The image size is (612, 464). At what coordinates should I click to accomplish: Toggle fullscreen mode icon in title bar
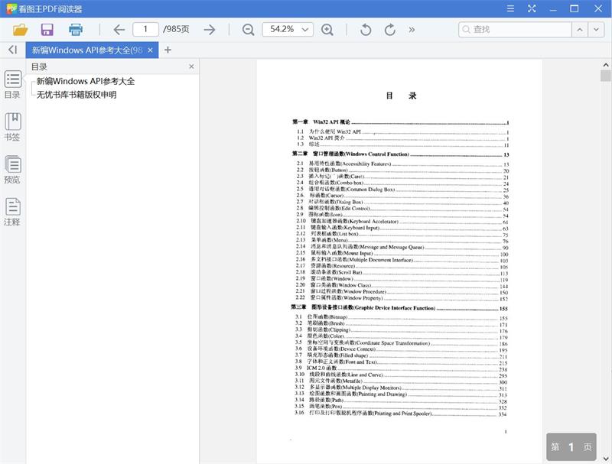532,8
